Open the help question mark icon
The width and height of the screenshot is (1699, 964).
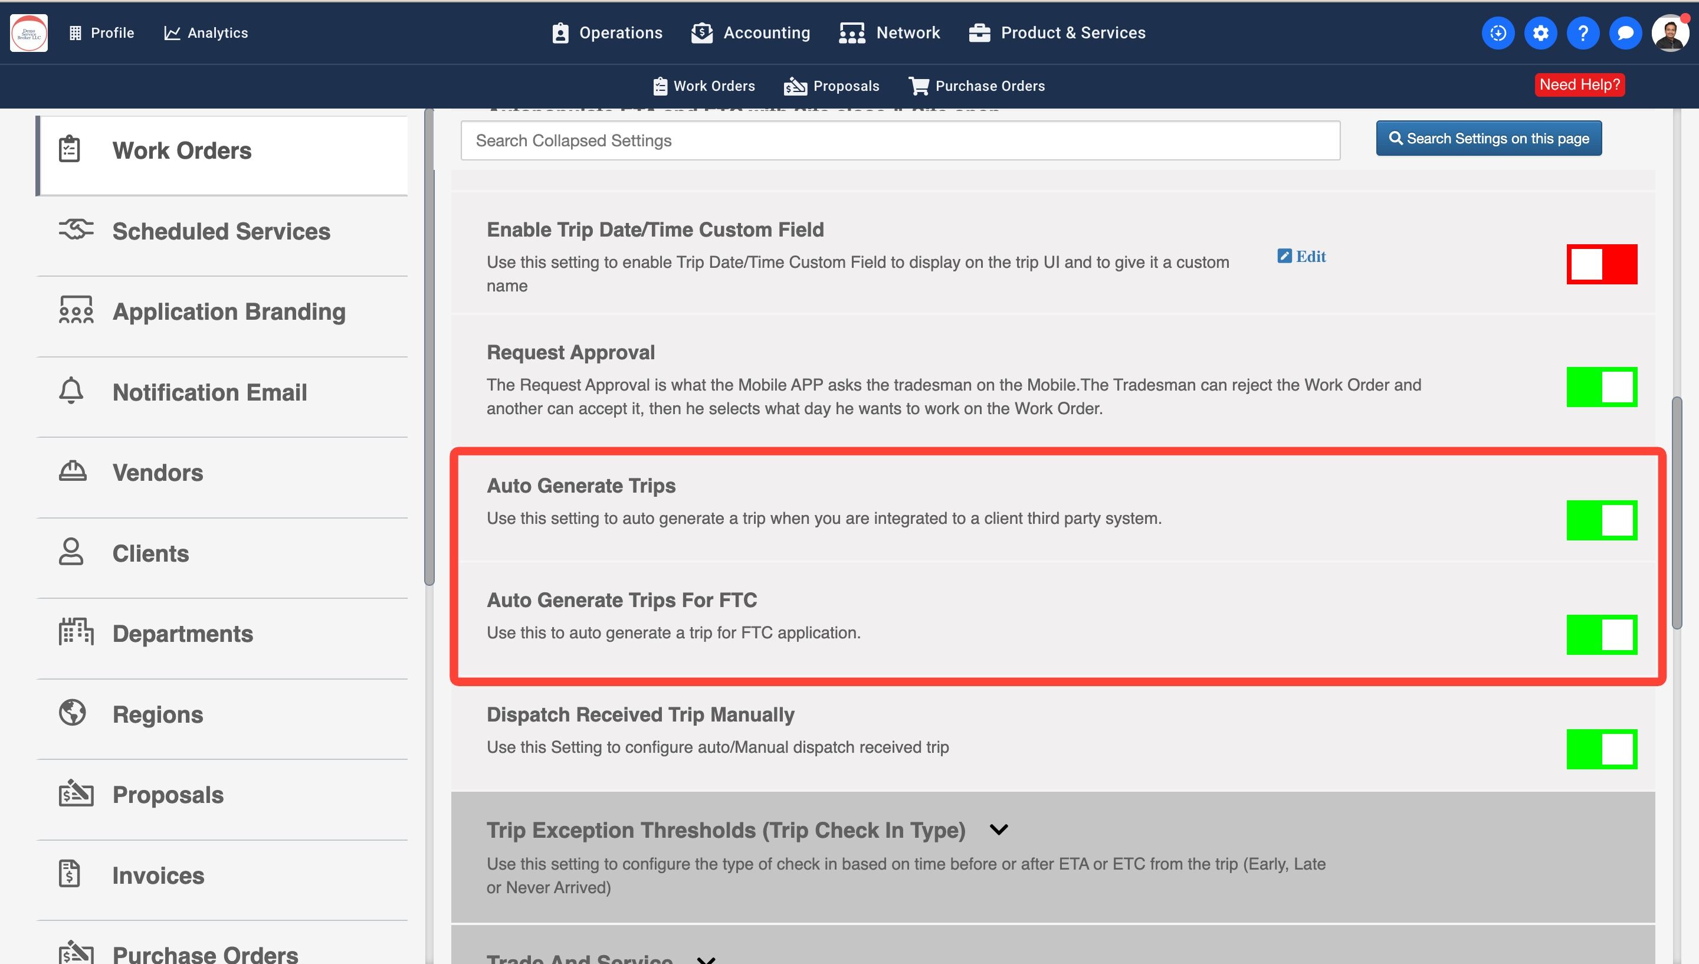[x=1583, y=33]
